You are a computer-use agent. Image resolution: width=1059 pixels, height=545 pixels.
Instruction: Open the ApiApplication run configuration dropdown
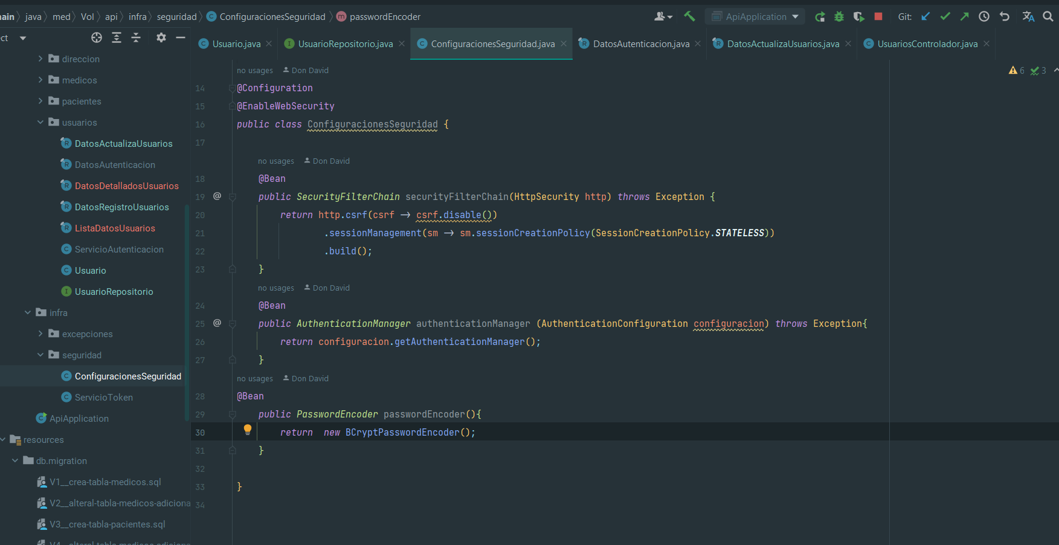(x=755, y=16)
